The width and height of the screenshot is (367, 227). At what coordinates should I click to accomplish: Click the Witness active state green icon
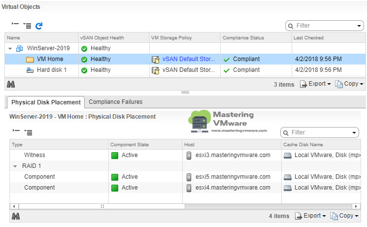115,156
